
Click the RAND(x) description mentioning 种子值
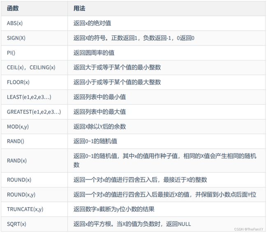coord(165,160)
